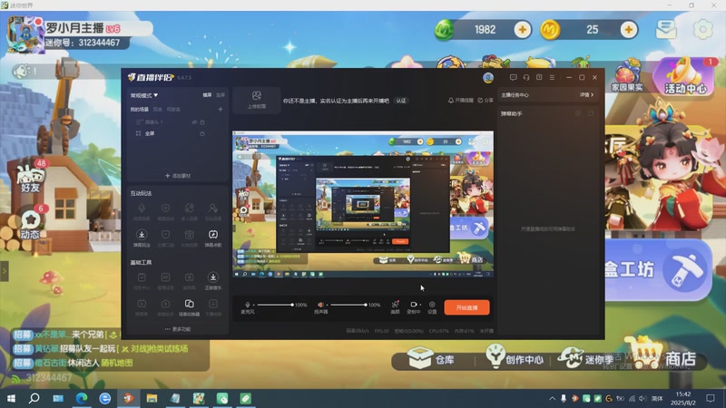Open 主播任务中心 详情 details link
Image resolution: width=726 pixels, height=408 pixels.
[586, 94]
